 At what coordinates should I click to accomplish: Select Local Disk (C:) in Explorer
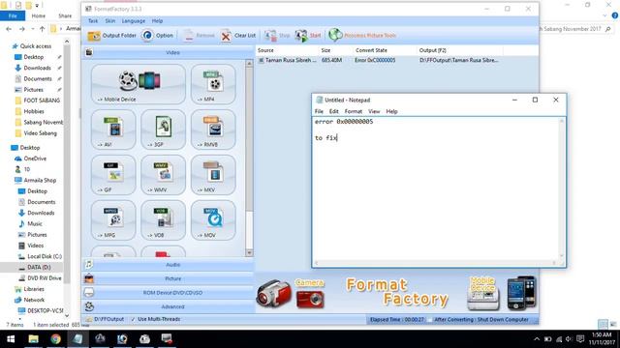tap(45, 256)
